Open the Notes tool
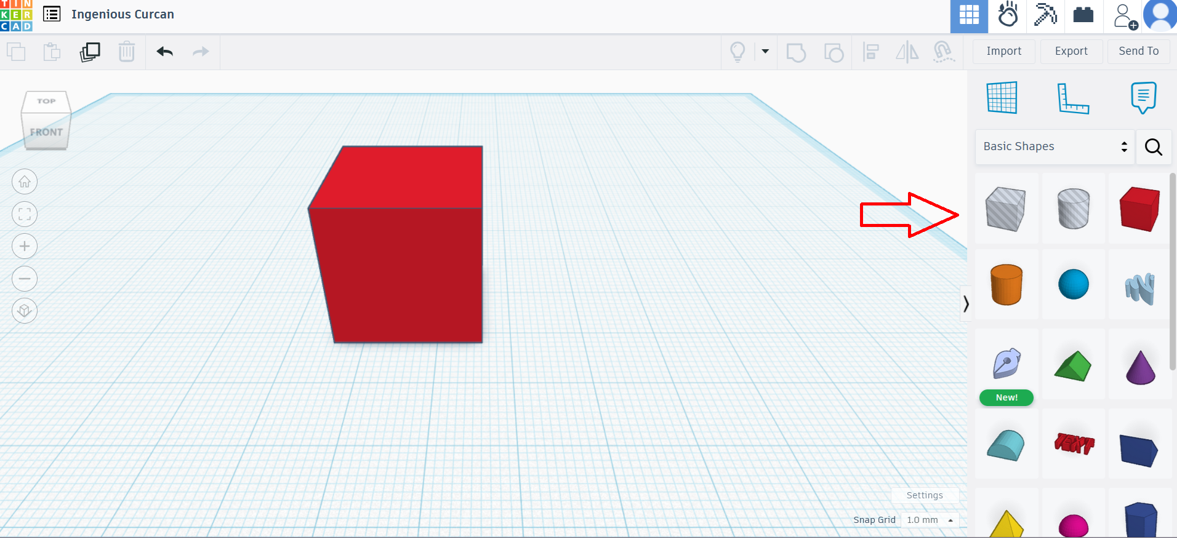This screenshot has width=1177, height=542. click(x=1143, y=98)
